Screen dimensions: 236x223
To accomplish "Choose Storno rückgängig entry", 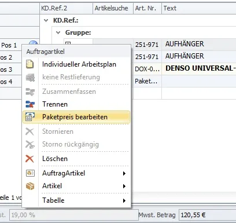I will click(76, 144).
